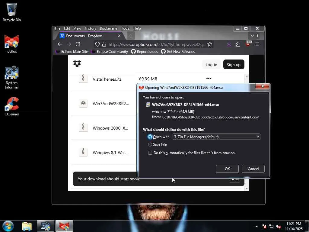Open the browser hamburger menu
The height and width of the screenshot is (232, 309).
pyautogui.click(x=257, y=44)
